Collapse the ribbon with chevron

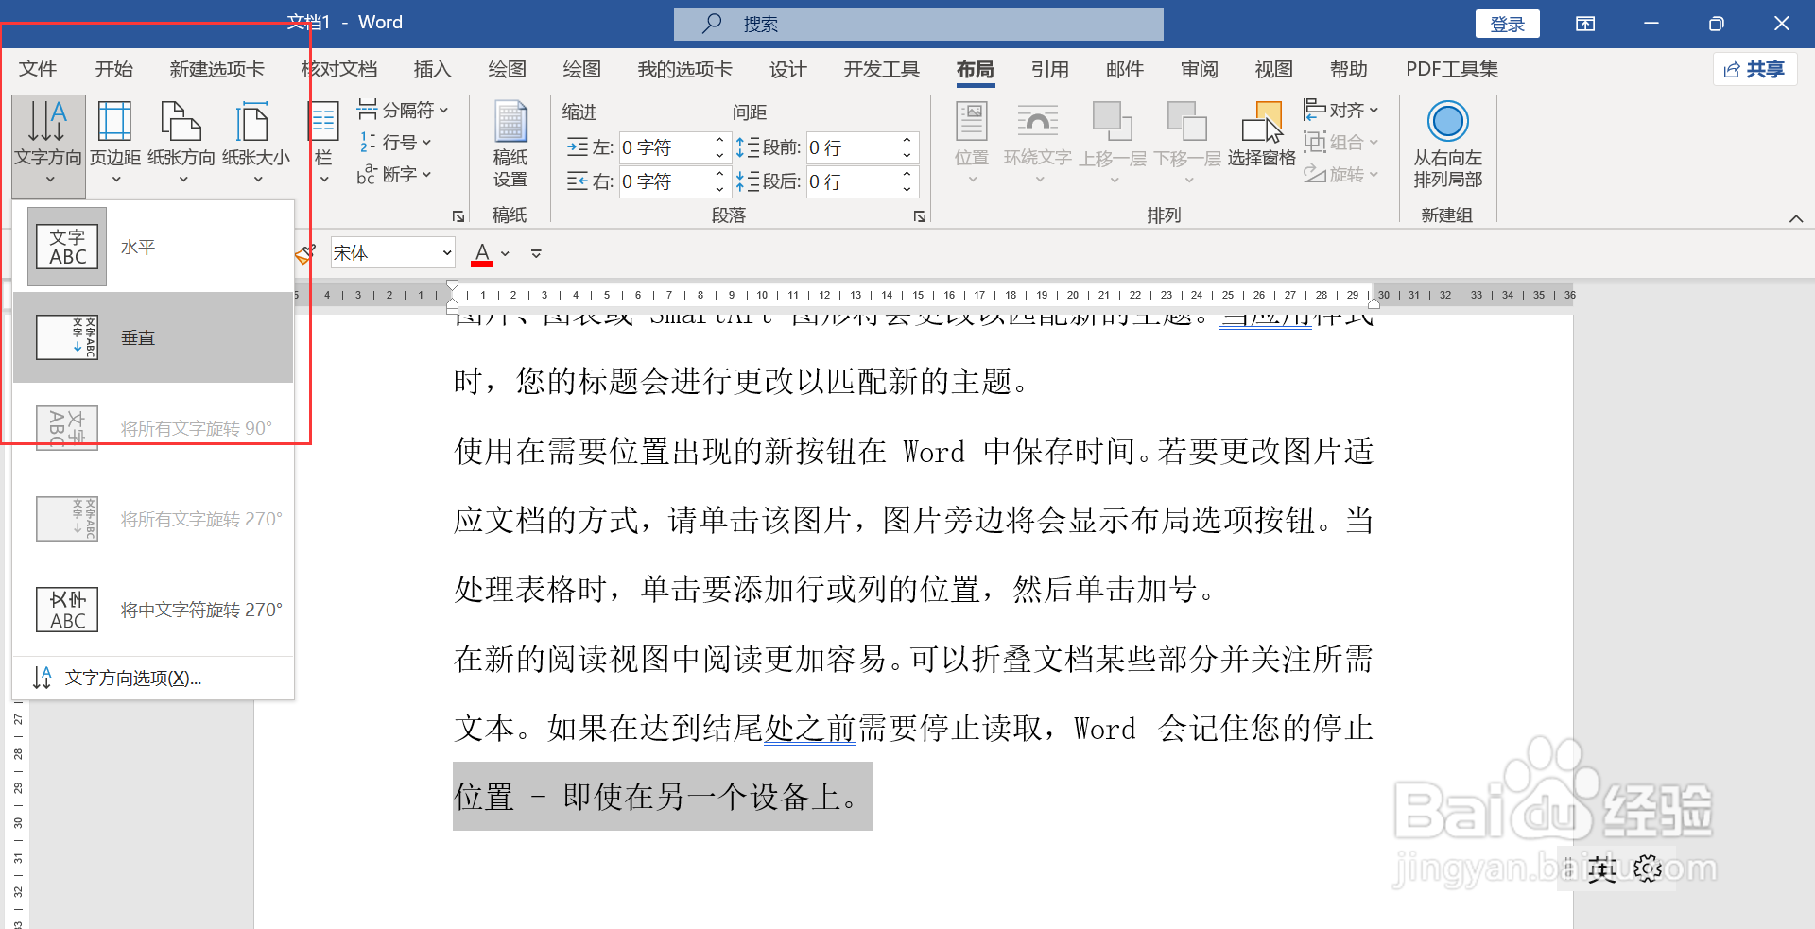(x=1796, y=218)
